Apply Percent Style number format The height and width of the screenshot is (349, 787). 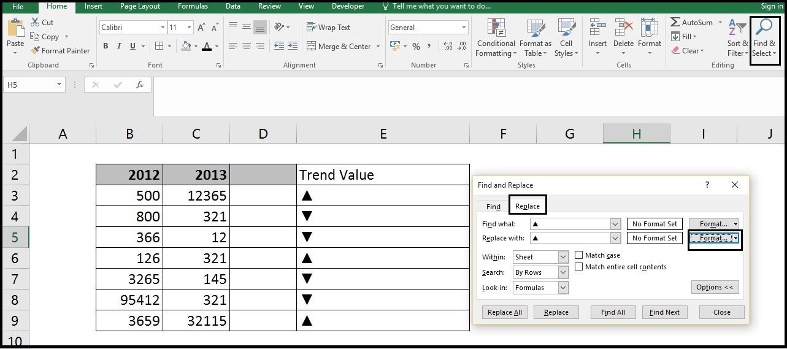[x=417, y=47]
